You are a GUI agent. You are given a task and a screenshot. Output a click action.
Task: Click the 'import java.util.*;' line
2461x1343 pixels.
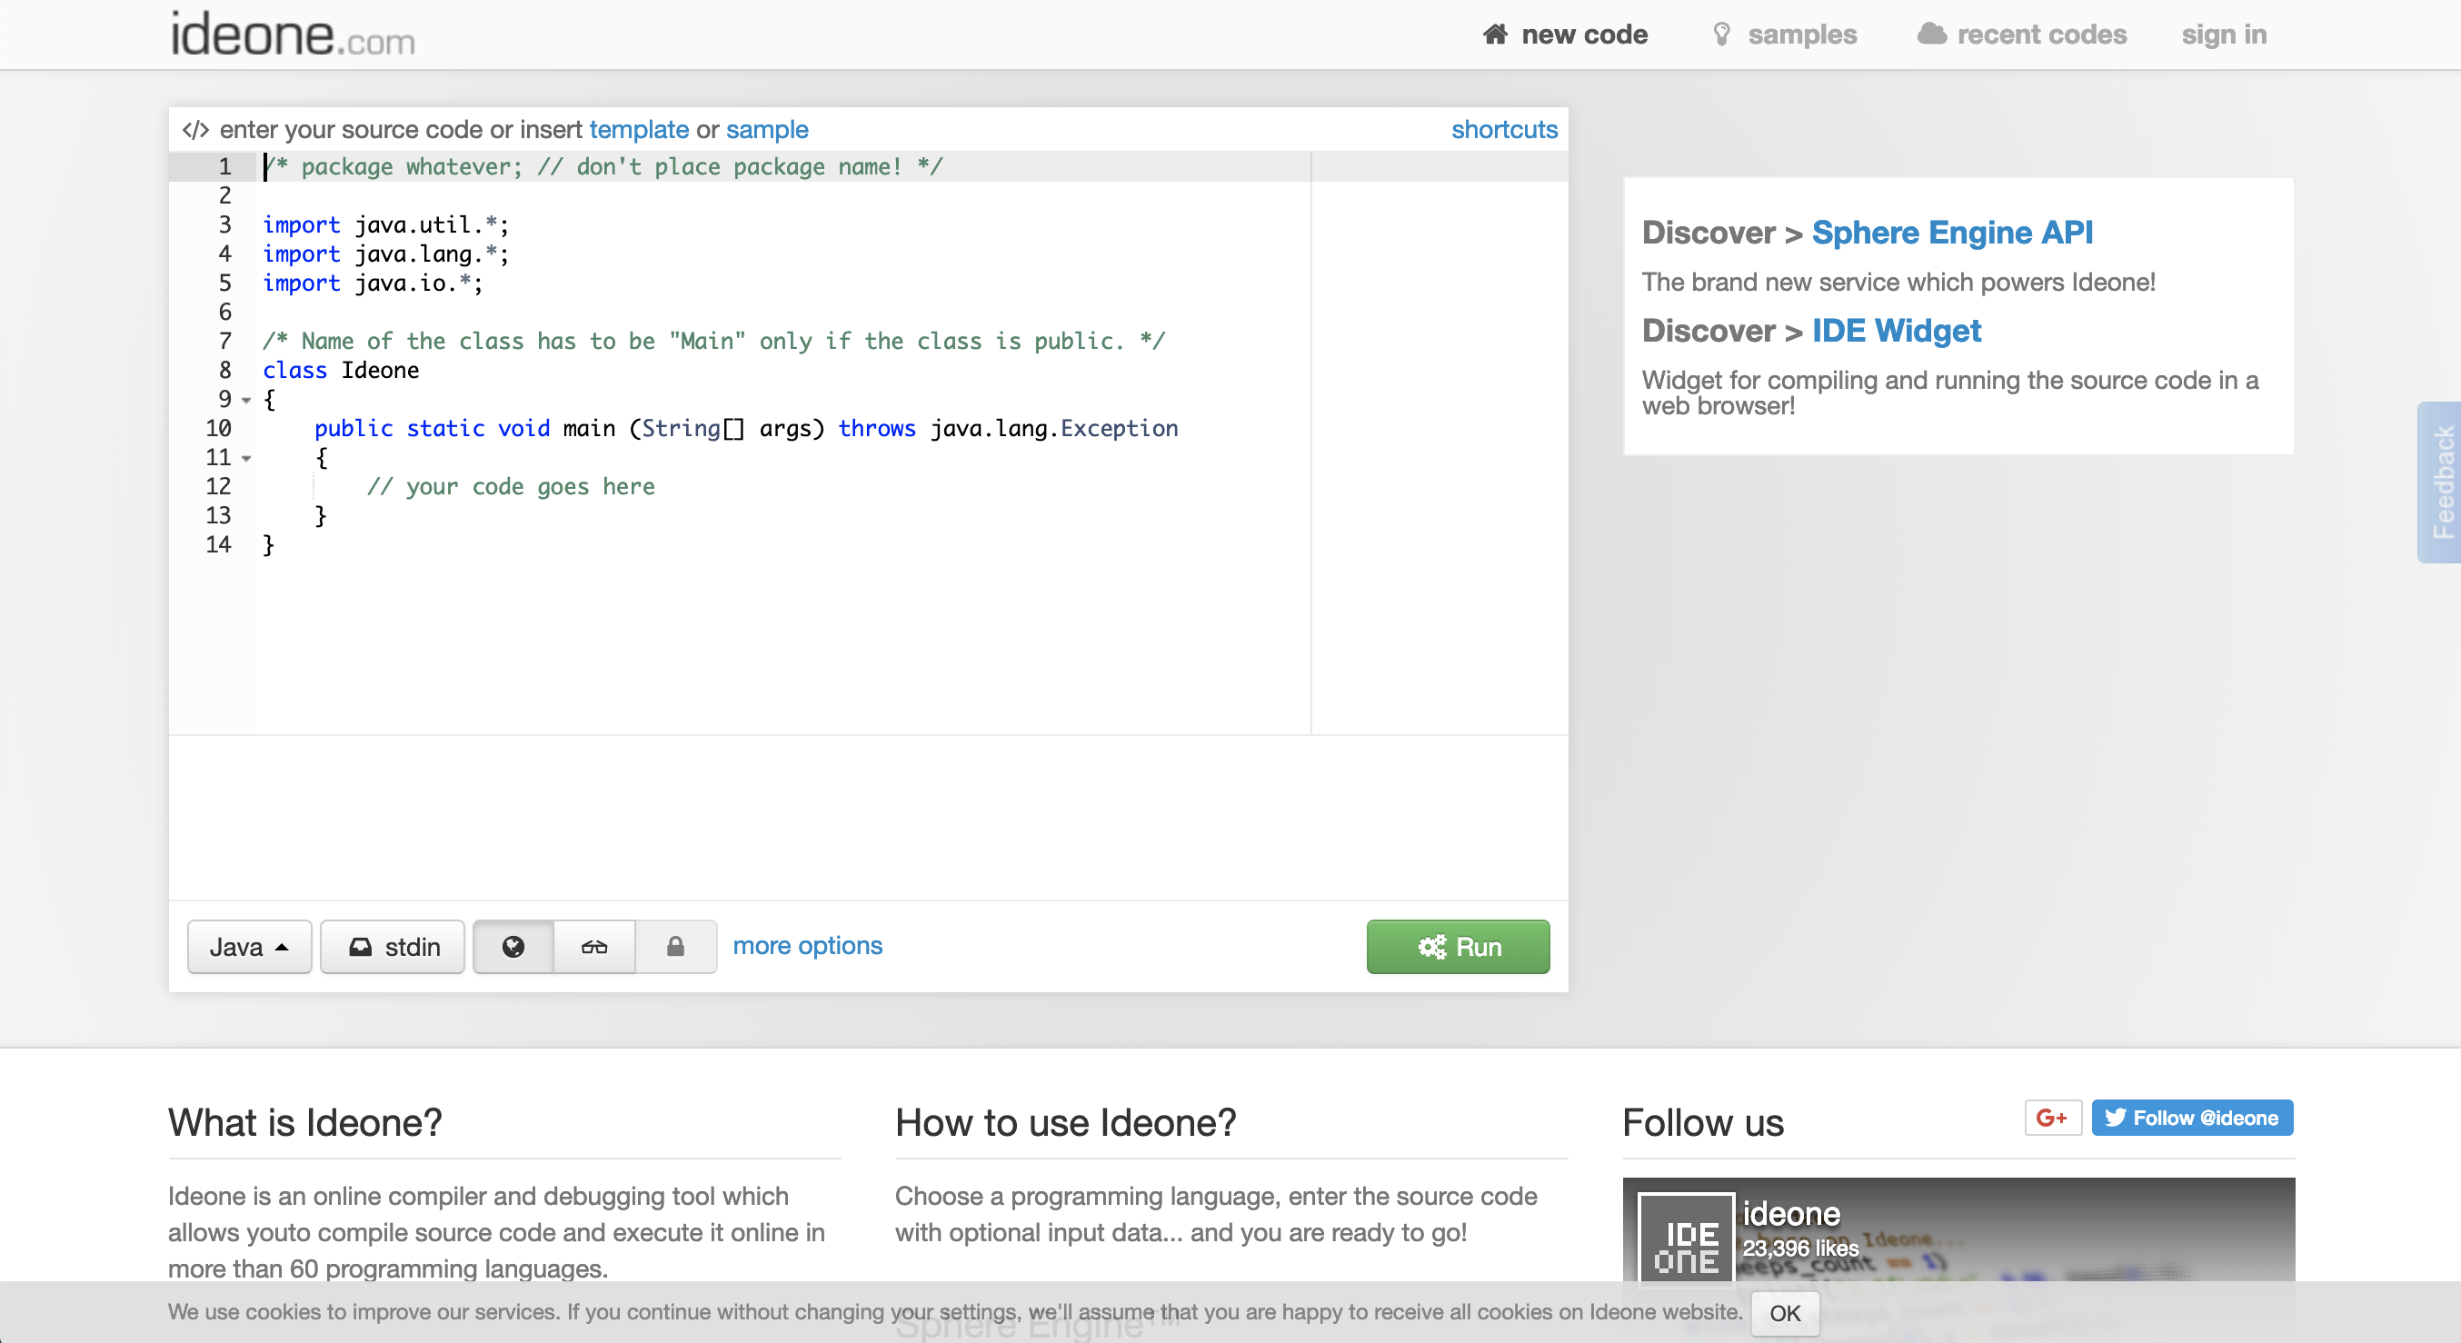tap(386, 224)
